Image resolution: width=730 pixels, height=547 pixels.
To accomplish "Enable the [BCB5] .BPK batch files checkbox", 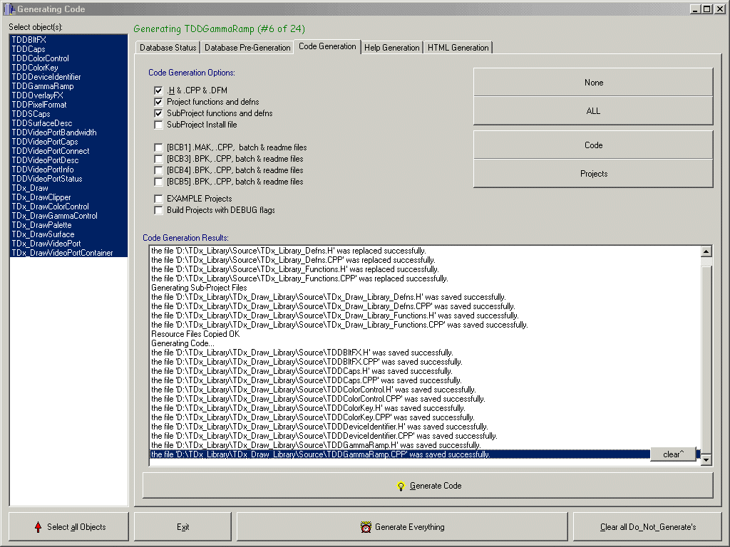I will coord(158,182).
